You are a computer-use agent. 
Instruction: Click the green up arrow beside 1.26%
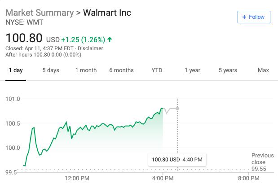pyautogui.click(x=110, y=39)
